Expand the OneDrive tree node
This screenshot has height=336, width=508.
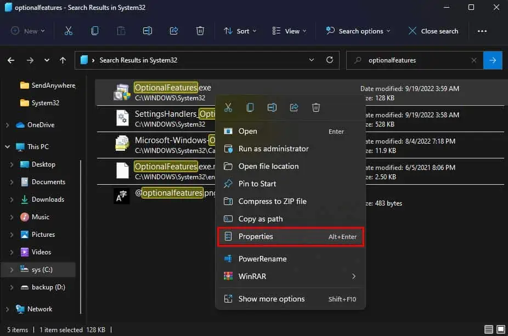pos(7,125)
